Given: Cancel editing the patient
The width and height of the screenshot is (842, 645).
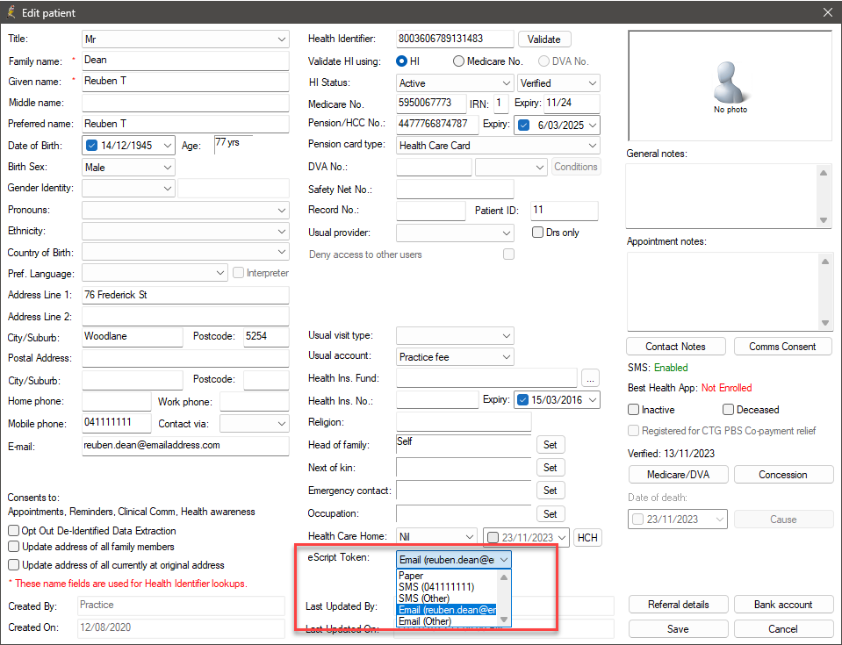Looking at the screenshot, I should point(783,629).
